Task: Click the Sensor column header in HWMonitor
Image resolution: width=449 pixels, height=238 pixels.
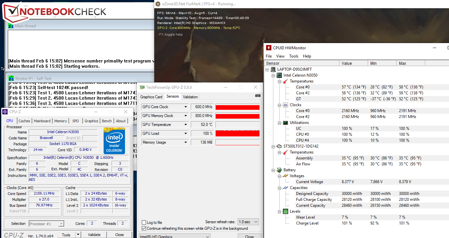Action: [x=302, y=63]
